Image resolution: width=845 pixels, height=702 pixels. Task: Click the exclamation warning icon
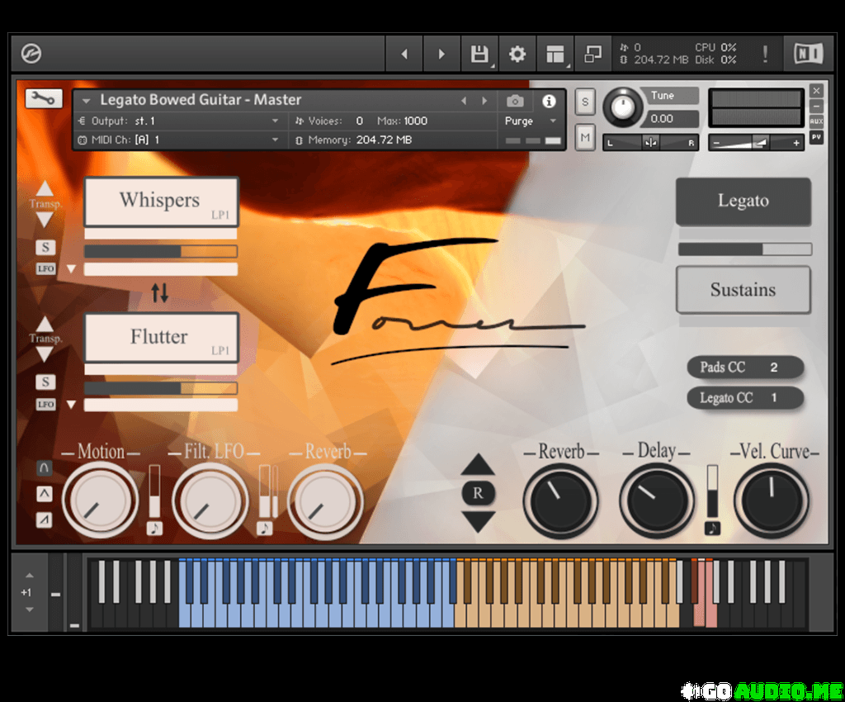(x=765, y=55)
